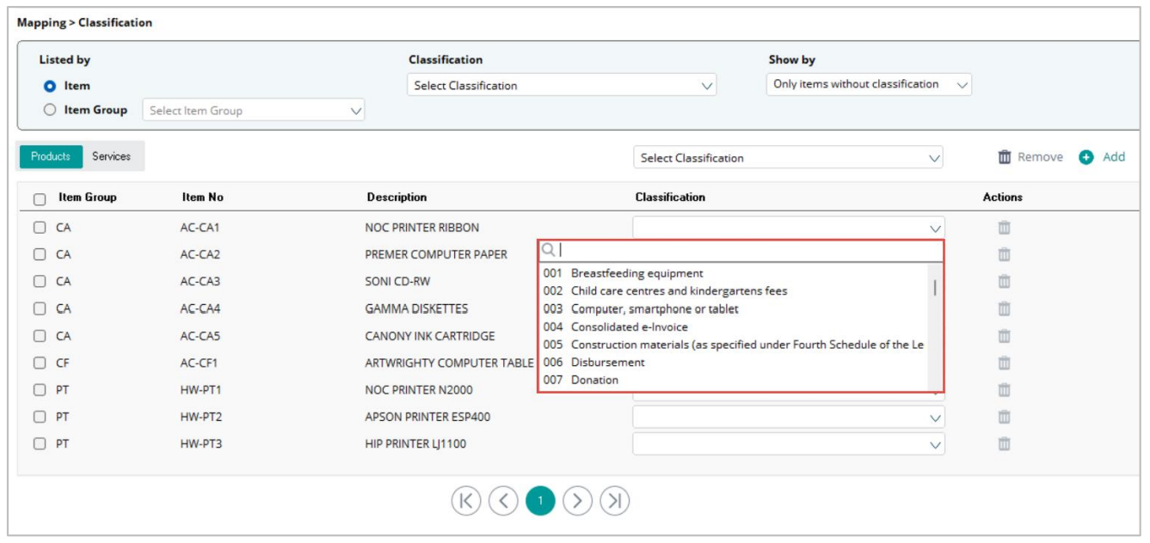
Task: Click page number 1 button
Action: click(540, 501)
